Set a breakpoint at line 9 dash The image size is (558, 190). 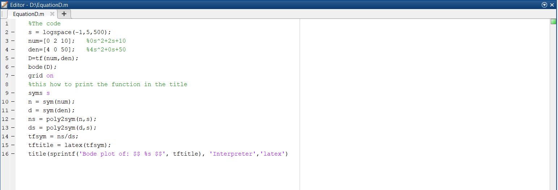tap(13, 93)
